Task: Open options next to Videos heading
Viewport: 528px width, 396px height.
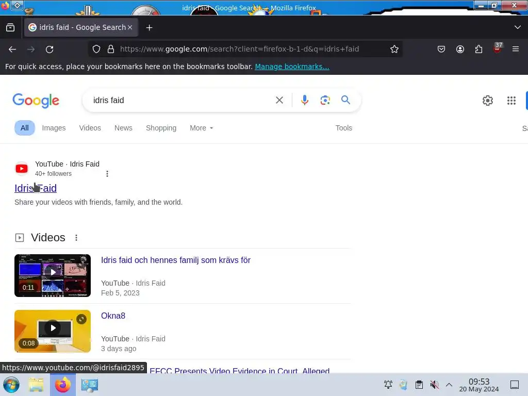Action: (76, 238)
